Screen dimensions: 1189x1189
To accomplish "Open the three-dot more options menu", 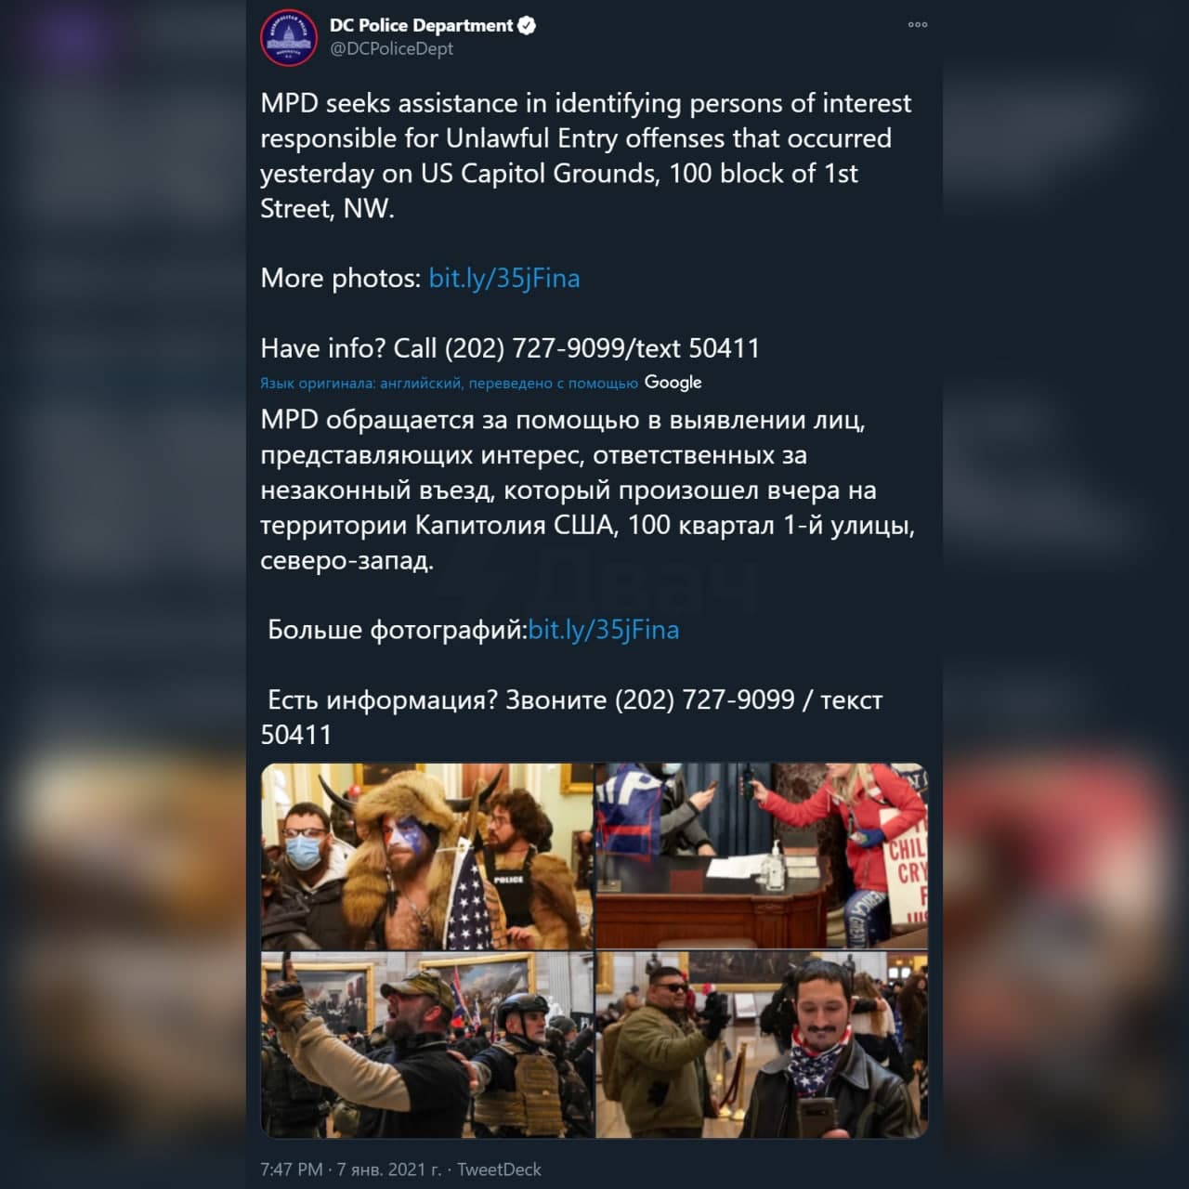I will coord(918,25).
